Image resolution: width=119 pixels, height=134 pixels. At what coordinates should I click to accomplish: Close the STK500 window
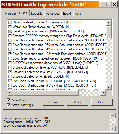(x=114, y=5)
